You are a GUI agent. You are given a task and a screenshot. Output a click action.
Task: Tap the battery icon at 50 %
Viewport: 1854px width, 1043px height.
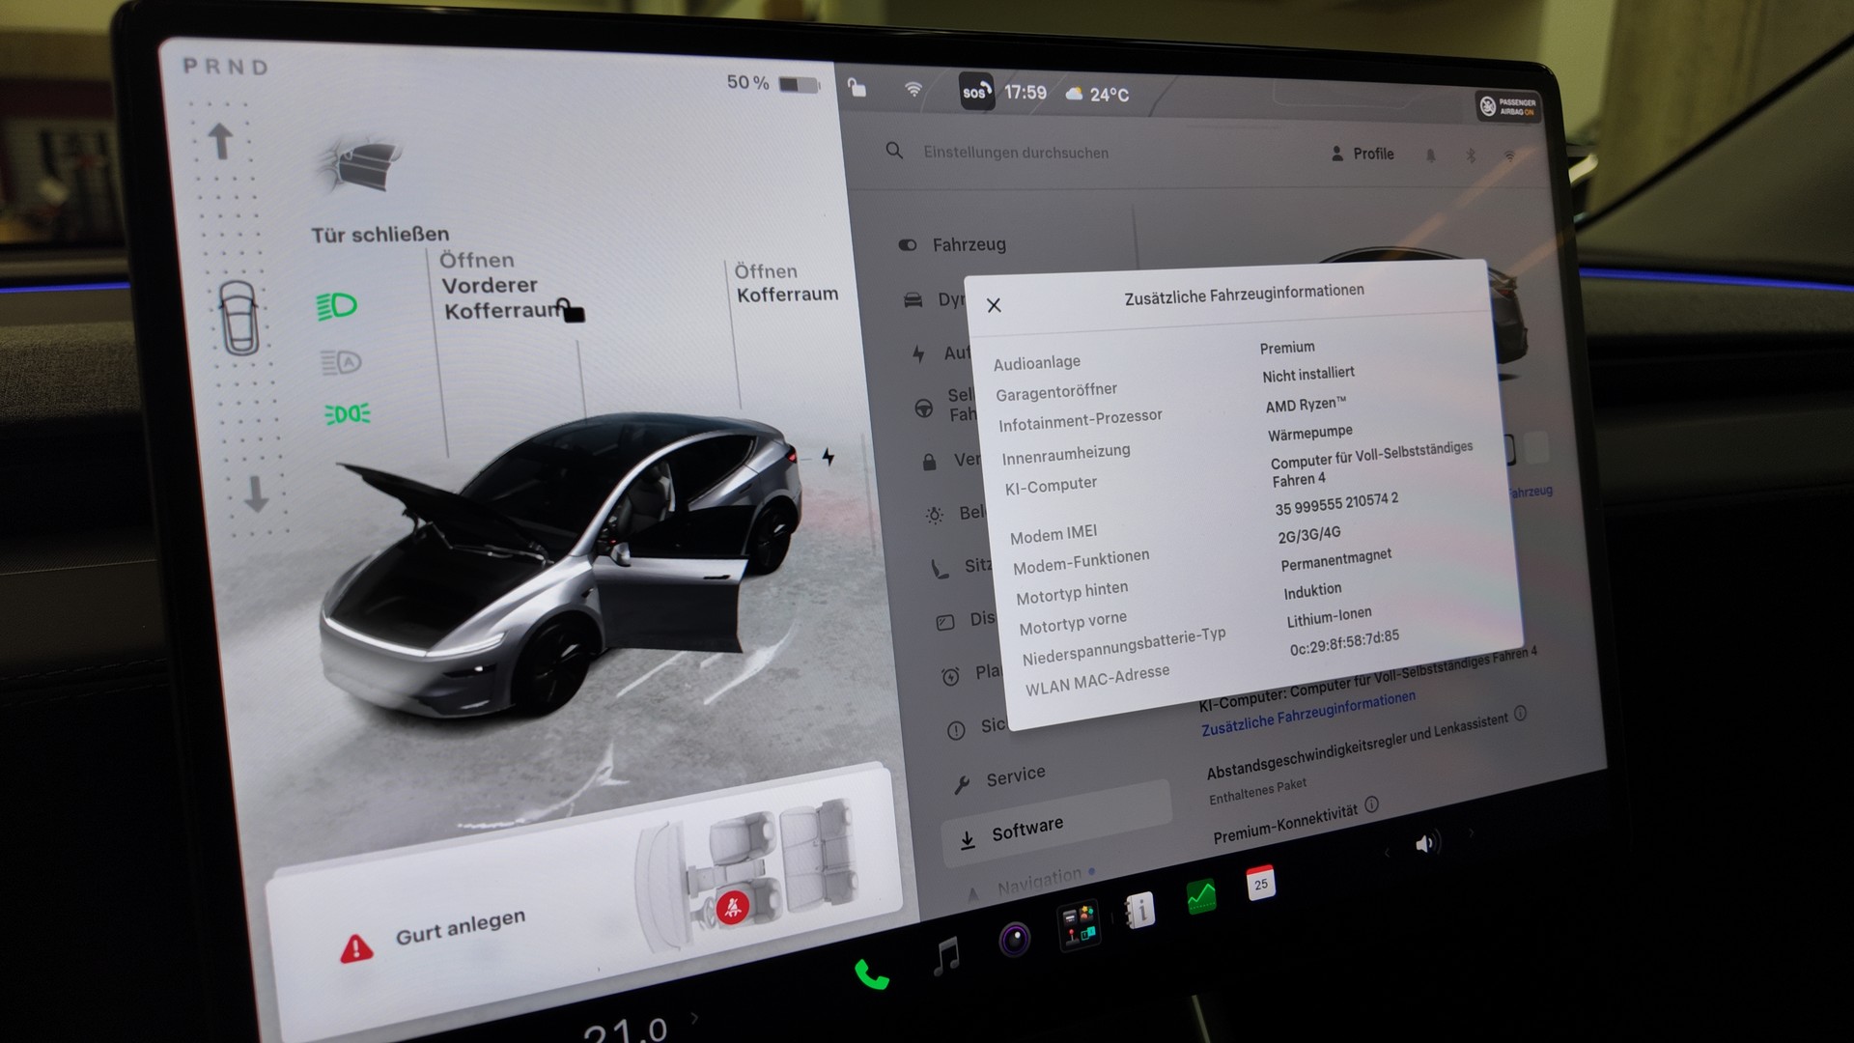(799, 84)
